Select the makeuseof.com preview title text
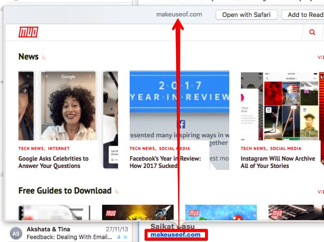Screen dimensions: 324x242 (179, 14)
